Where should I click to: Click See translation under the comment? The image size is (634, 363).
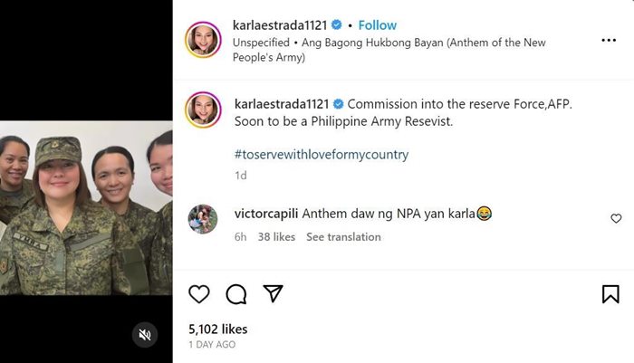(x=343, y=236)
